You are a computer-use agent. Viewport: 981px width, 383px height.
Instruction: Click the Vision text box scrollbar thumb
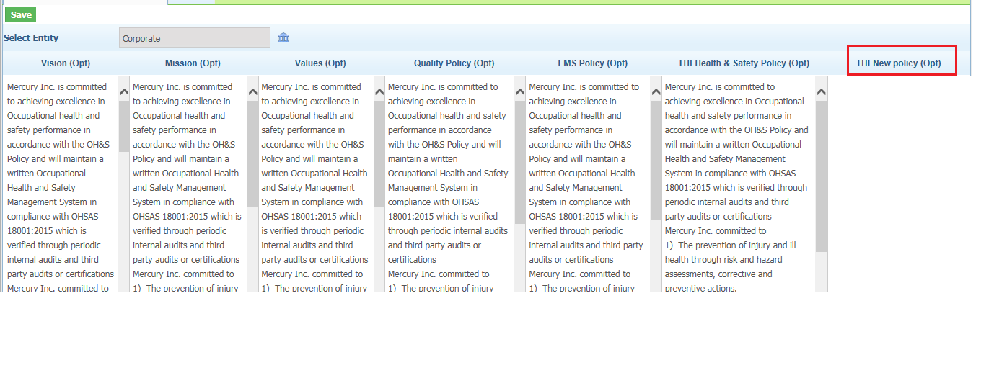click(124, 125)
